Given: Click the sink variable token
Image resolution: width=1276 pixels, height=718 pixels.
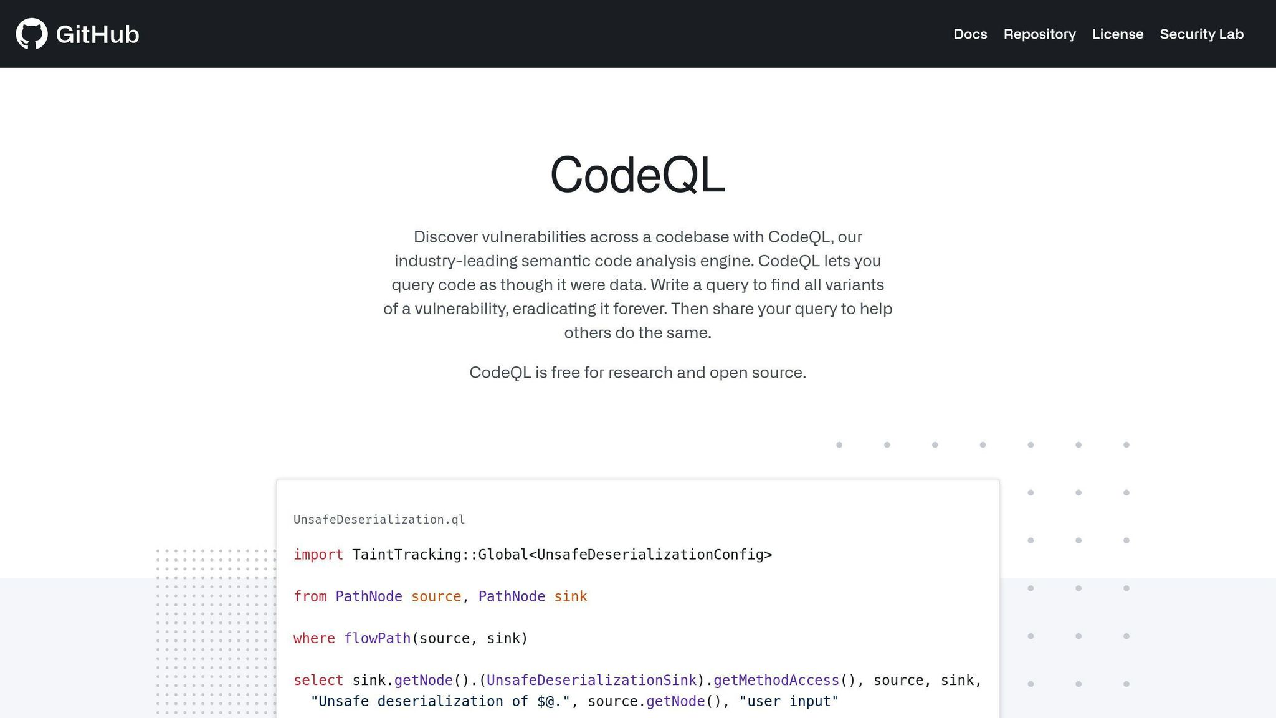Looking at the screenshot, I should (570, 596).
